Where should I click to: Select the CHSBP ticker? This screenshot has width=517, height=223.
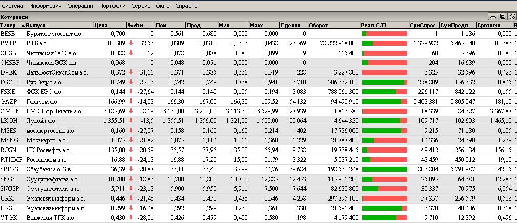click(10, 63)
